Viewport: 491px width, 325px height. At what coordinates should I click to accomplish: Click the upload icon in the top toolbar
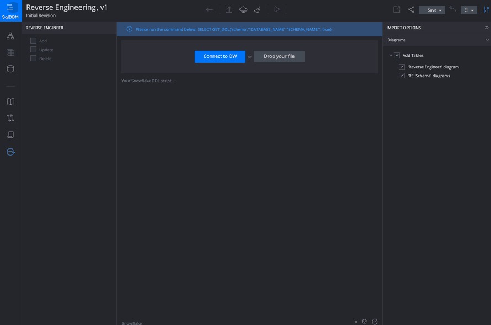tap(229, 9)
